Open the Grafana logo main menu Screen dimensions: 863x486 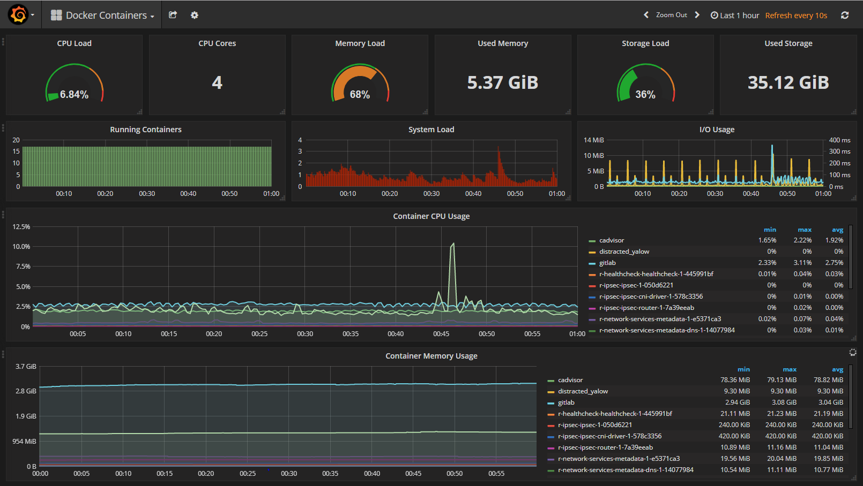(20, 15)
